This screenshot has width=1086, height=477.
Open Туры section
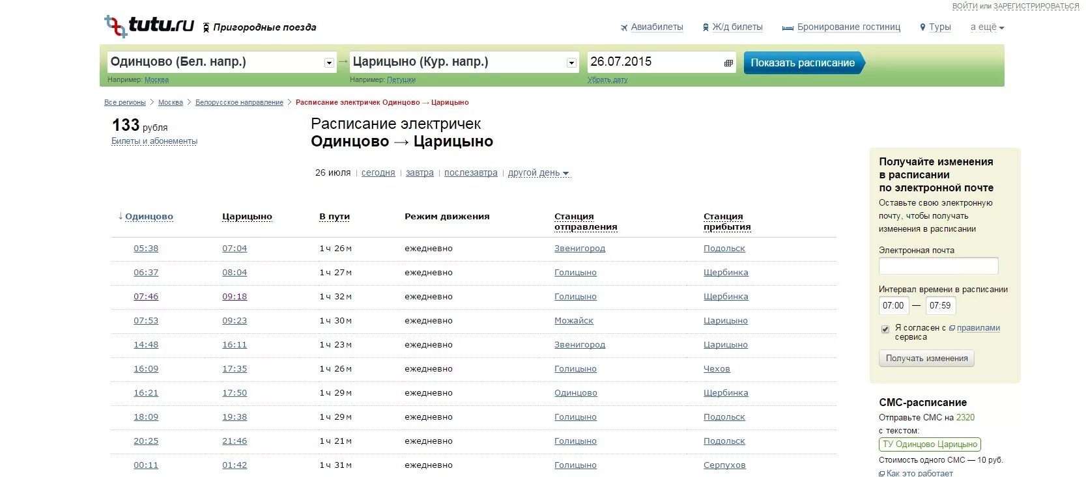tap(935, 27)
